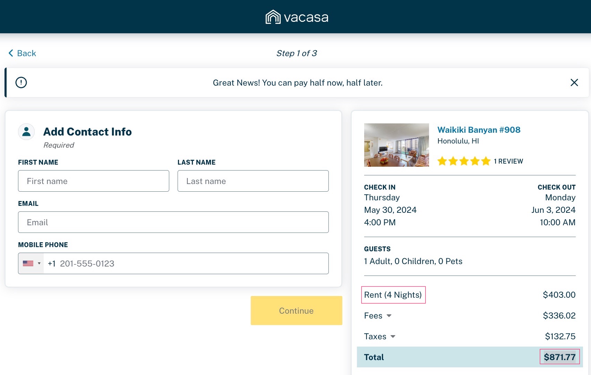Click the US flag icon in the phone field
Screen dimensions: 591x375
point(28,263)
